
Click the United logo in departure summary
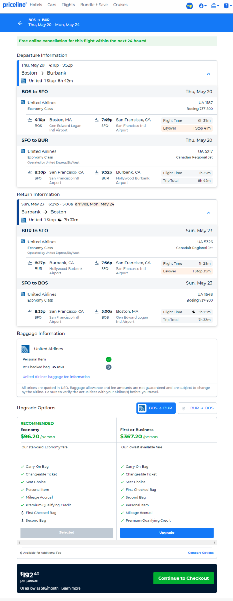(x=24, y=81)
